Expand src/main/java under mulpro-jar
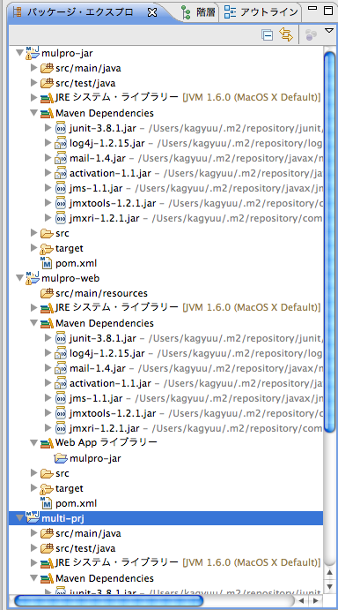 pos(34,68)
